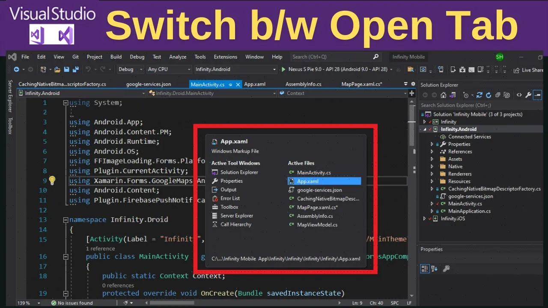The width and height of the screenshot is (548, 308).
Task: Collapse the OnCreate method outline
Action: click(x=66, y=293)
